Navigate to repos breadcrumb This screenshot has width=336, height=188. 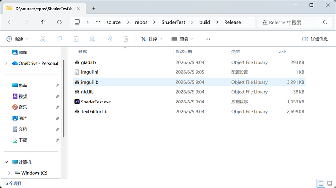(x=141, y=22)
